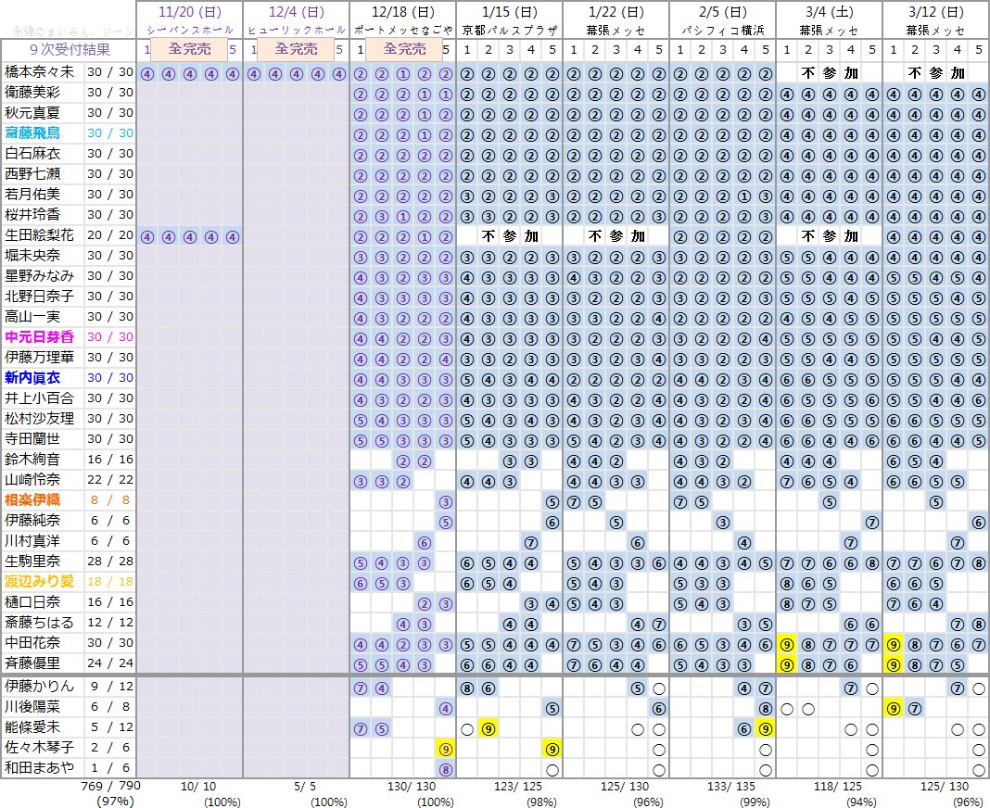Select 20 / 20 count for 生田絵梨花
The width and height of the screenshot is (990, 808).
click(x=110, y=234)
